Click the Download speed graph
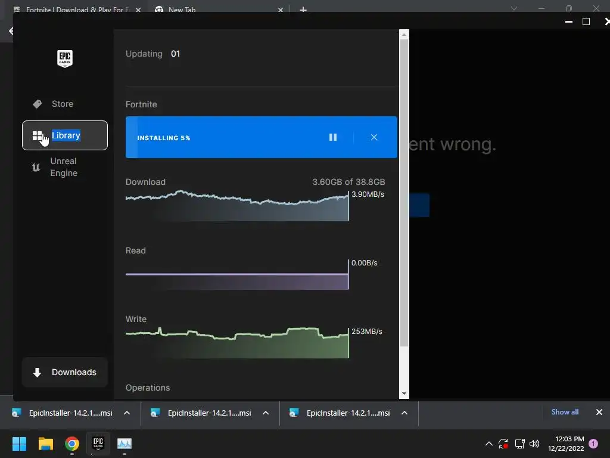 point(237,206)
